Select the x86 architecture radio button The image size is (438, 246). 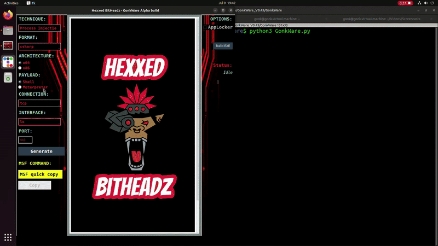coord(20,68)
